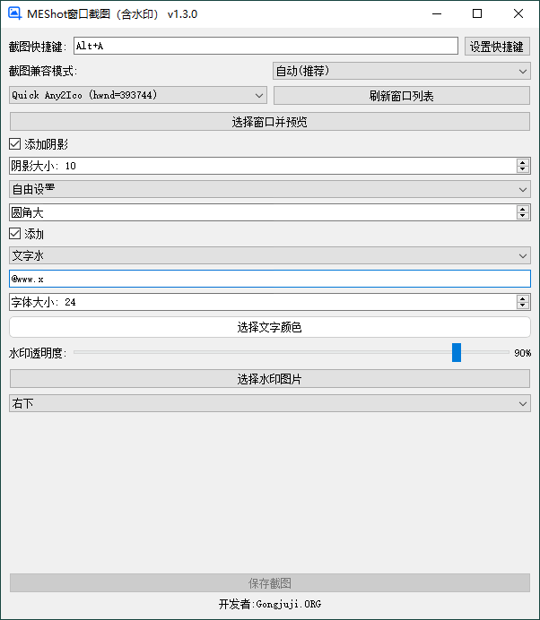Viewport: 540px width, 620px height.
Task: Open the 自由设置 dropdown
Action: [x=269, y=189]
